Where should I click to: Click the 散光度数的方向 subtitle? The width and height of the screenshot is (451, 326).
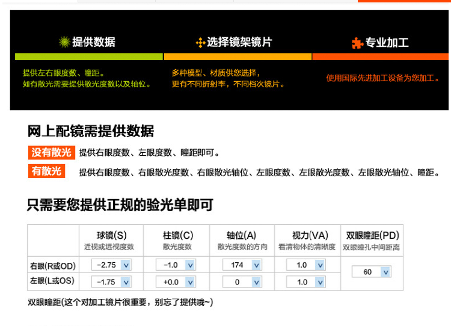(242, 247)
